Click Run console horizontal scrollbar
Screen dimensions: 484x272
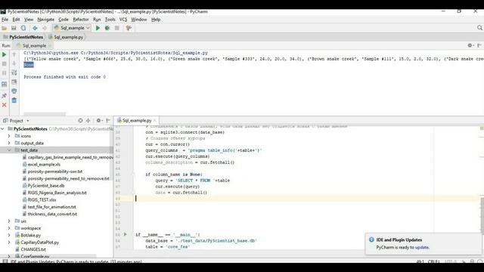[45, 114]
